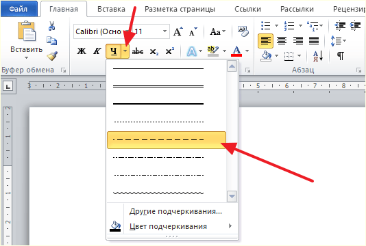Center the text alignment
The image size is (366, 246).
(x=282, y=41)
